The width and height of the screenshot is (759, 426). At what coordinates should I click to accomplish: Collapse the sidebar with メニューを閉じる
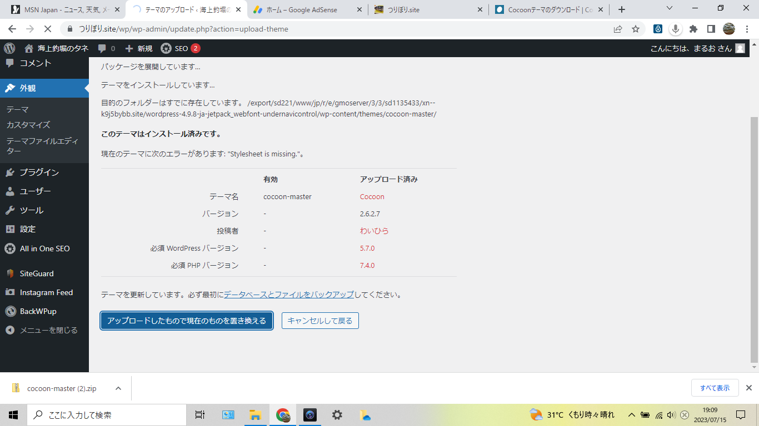tap(48, 330)
